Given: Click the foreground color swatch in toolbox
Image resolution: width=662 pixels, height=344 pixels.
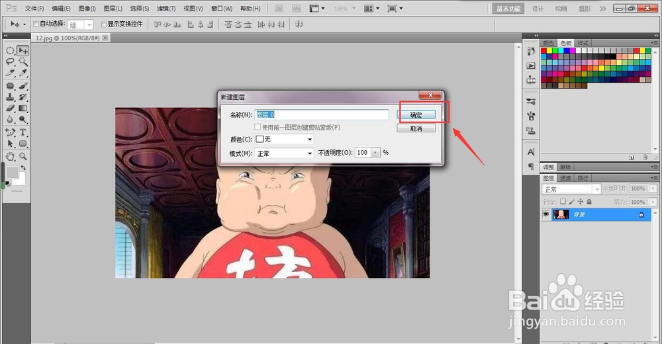Looking at the screenshot, I should 12,172.
